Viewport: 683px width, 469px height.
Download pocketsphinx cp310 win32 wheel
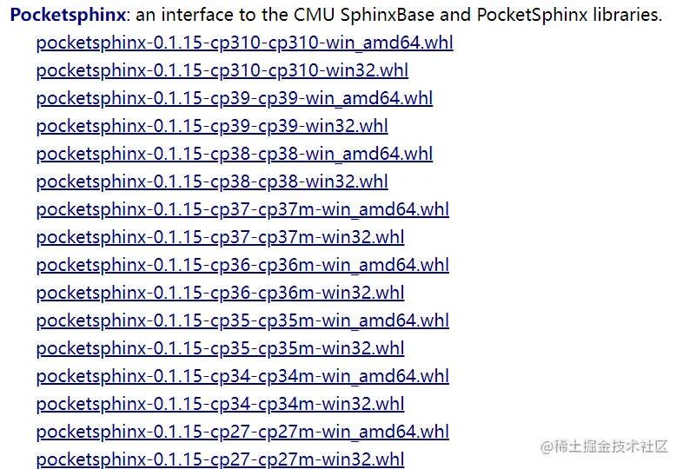(222, 70)
